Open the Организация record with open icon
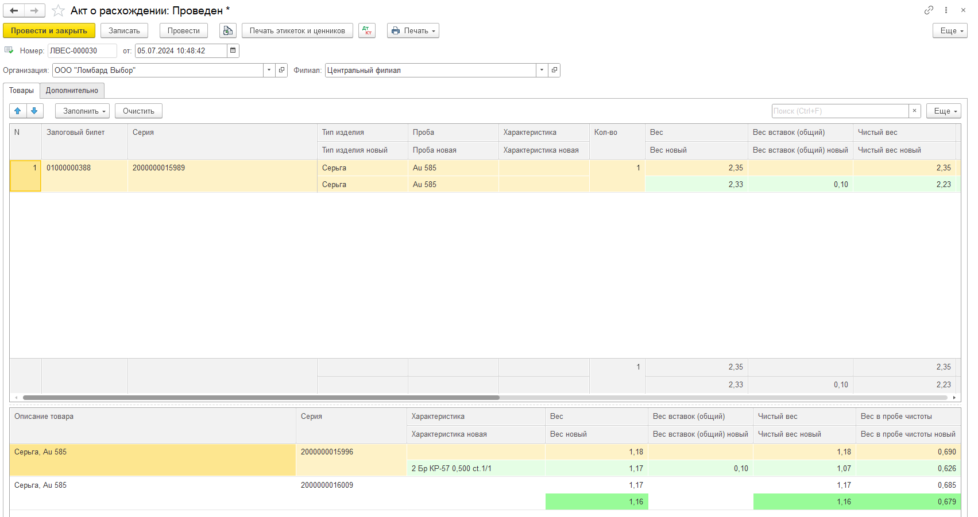The width and height of the screenshot is (978, 517). pos(281,70)
